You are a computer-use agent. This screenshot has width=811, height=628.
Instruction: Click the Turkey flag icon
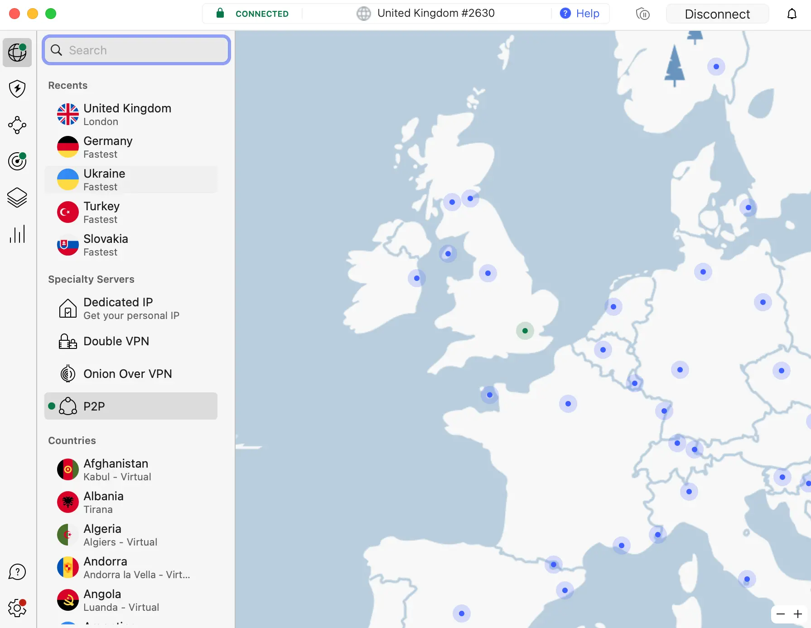pyautogui.click(x=68, y=212)
